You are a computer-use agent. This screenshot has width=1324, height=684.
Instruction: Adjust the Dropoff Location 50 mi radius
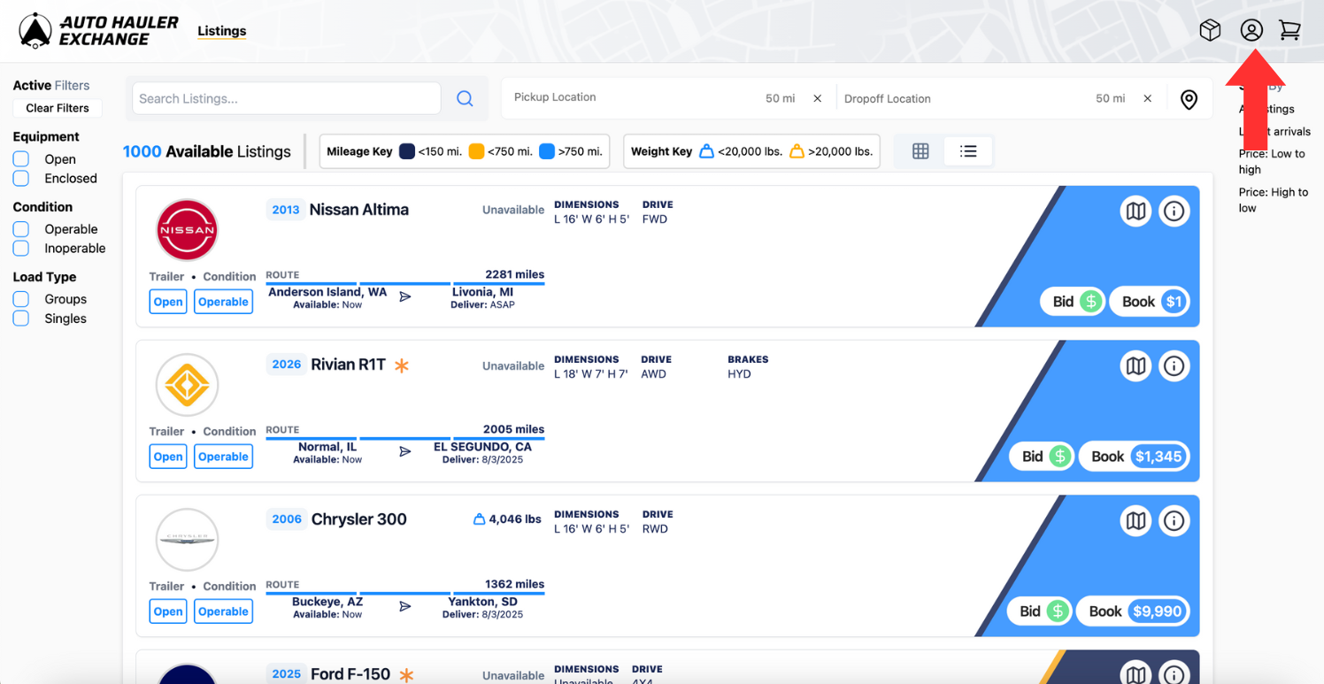click(1110, 98)
